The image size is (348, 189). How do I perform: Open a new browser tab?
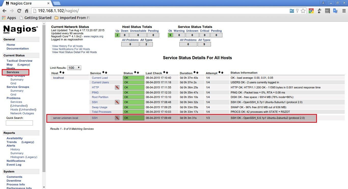(57, 3)
